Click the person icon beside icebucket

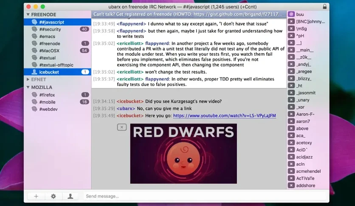tap(34, 72)
